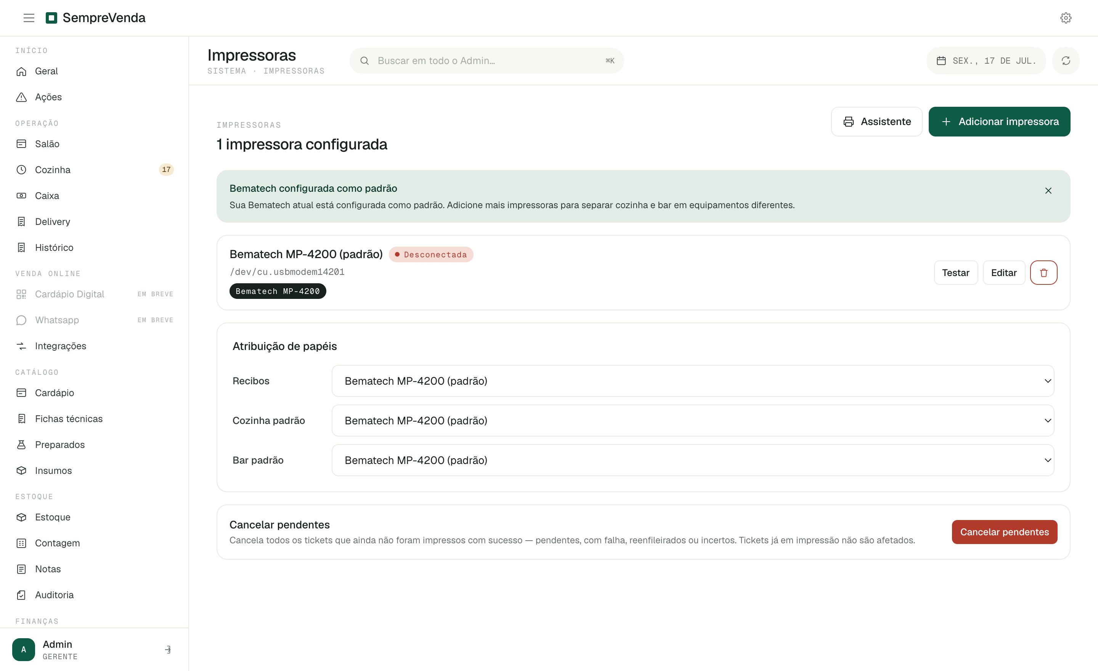Focus the Buscar em todo o Admin field
This screenshot has width=1098, height=671.
[x=486, y=61]
